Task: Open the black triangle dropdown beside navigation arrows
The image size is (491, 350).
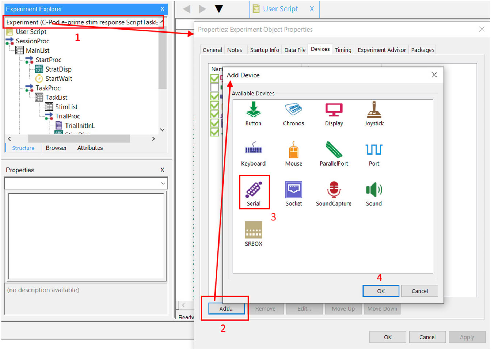Action: (219, 9)
